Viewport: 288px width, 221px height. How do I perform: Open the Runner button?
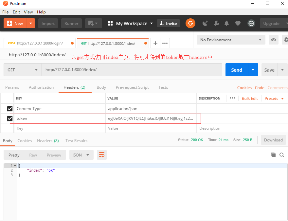pyautogui.click(x=71, y=23)
